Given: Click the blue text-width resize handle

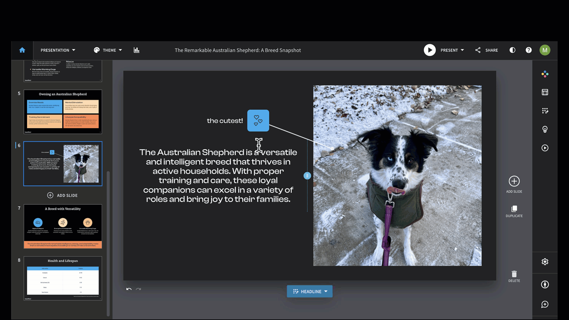Looking at the screenshot, I should [x=307, y=176].
